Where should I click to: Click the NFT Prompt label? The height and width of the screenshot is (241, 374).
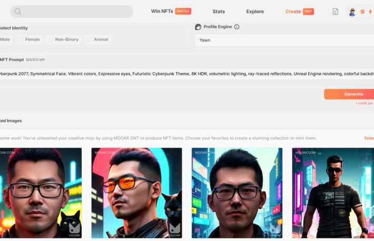12,59
